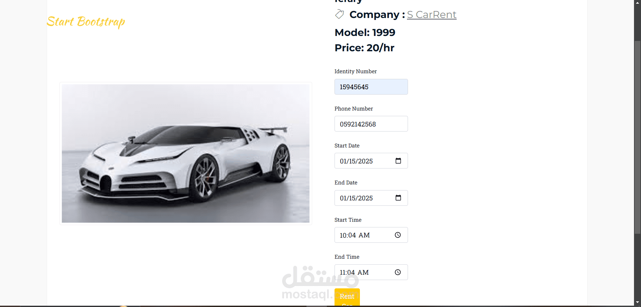
Task: Click the End Date 01/15/2025 field
Action: [x=371, y=198]
